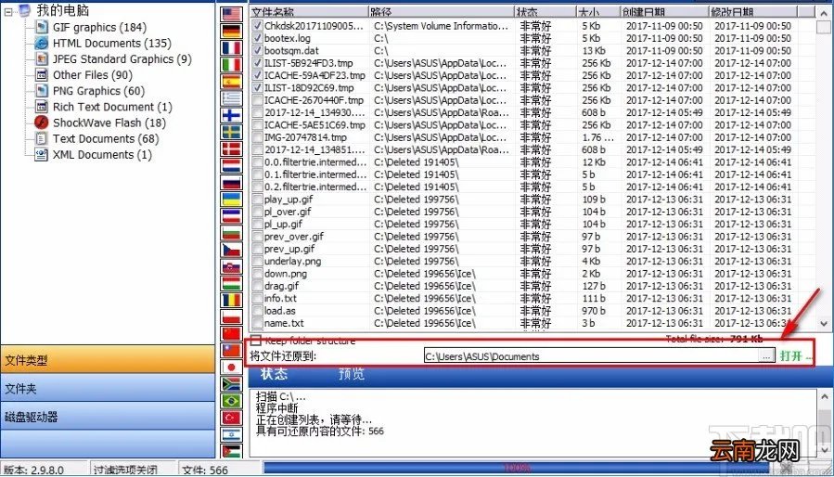The image size is (834, 477).
Task: Switch language with the USA flag
Action: point(232,14)
